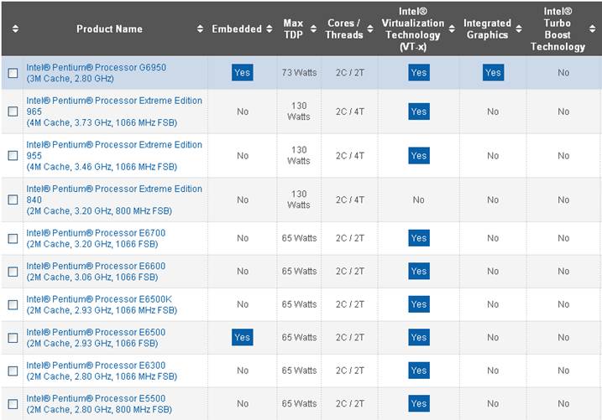The width and height of the screenshot is (602, 420).
Task: Open Pentium Processor E6500 link
Action: coord(96,338)
